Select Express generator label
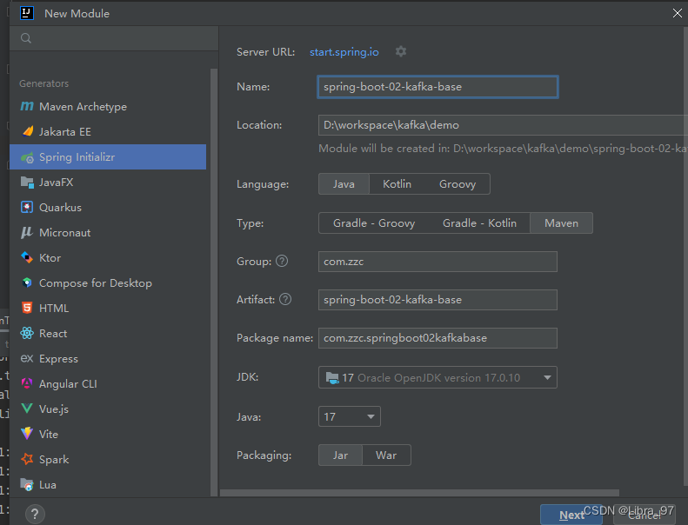 58,359
